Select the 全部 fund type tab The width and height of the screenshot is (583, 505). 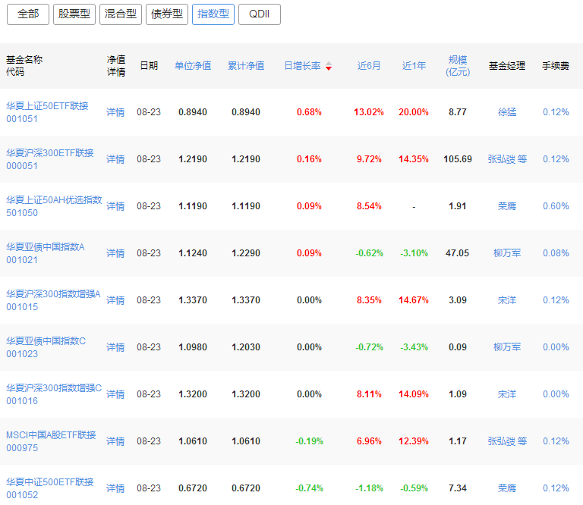pos(28,14)
